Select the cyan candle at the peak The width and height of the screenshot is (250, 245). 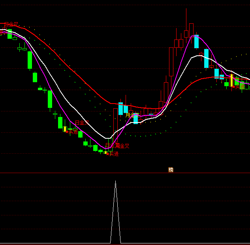196,41
